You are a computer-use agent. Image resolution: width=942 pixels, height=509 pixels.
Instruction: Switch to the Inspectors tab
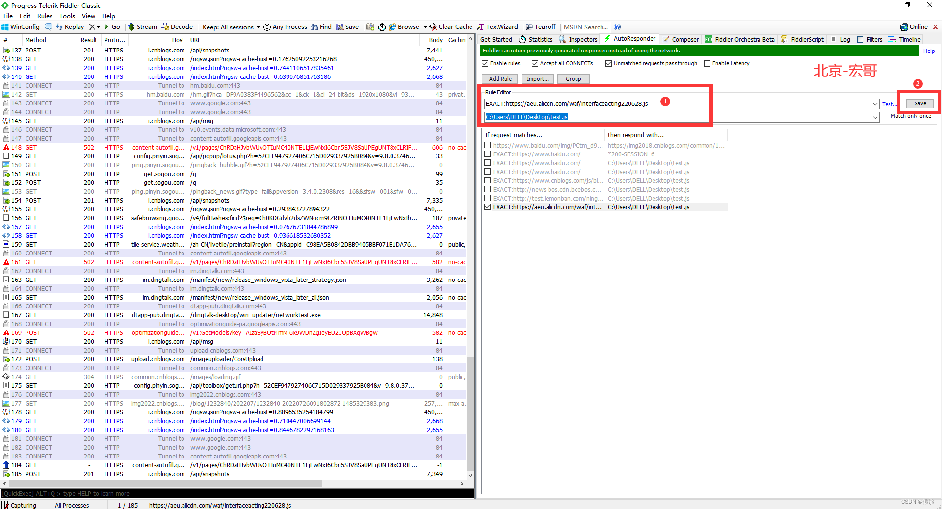click(x=578, y=39)
